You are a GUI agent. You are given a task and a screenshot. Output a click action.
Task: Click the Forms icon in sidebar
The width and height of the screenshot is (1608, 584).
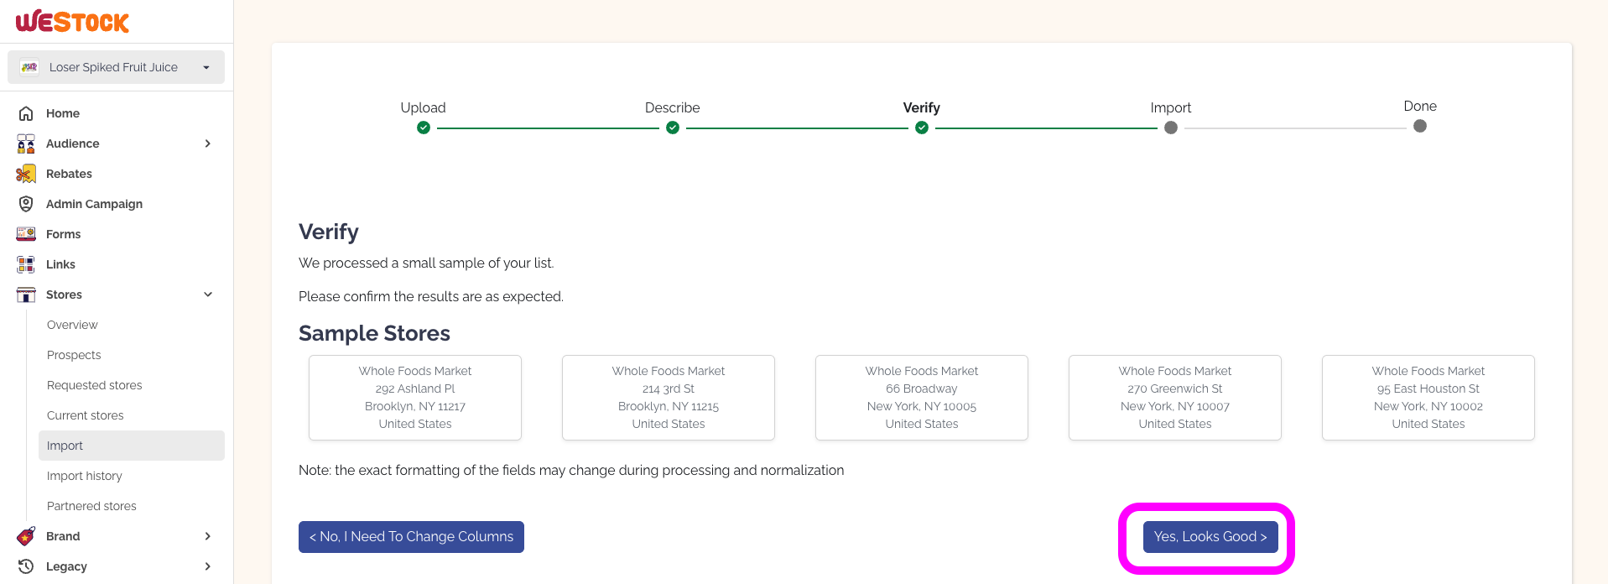point(26,234)
